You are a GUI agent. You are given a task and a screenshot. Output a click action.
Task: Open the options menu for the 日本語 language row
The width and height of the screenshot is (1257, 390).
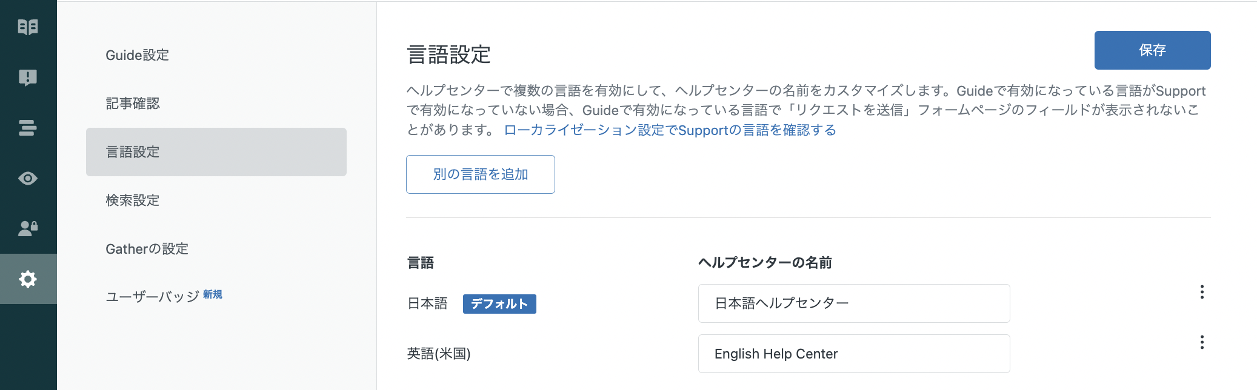pyautogui.click(x=1202, y=292)
